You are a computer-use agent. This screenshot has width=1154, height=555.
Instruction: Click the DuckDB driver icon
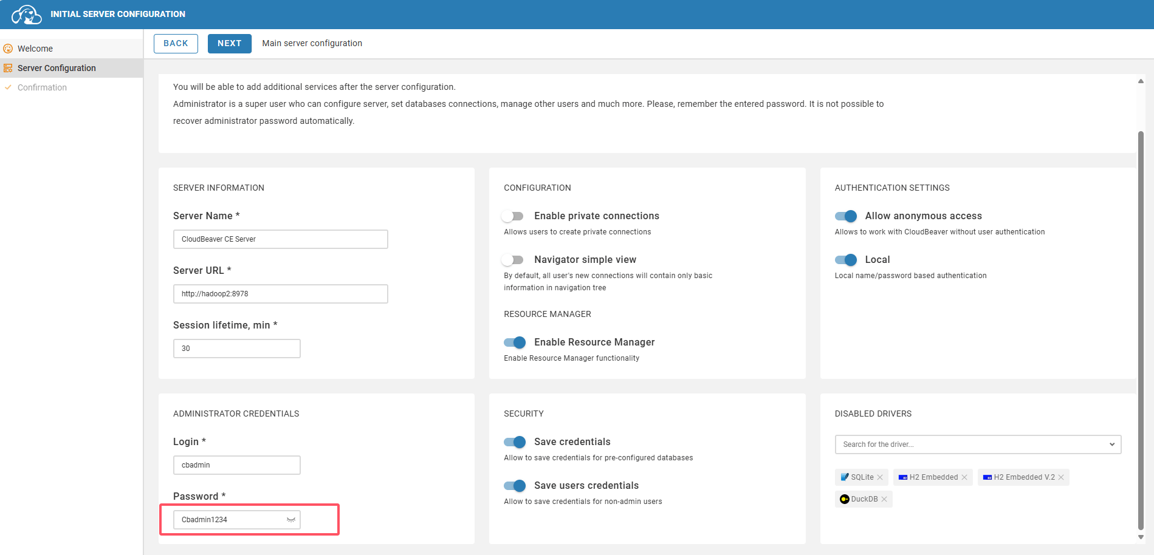point(845,499)
